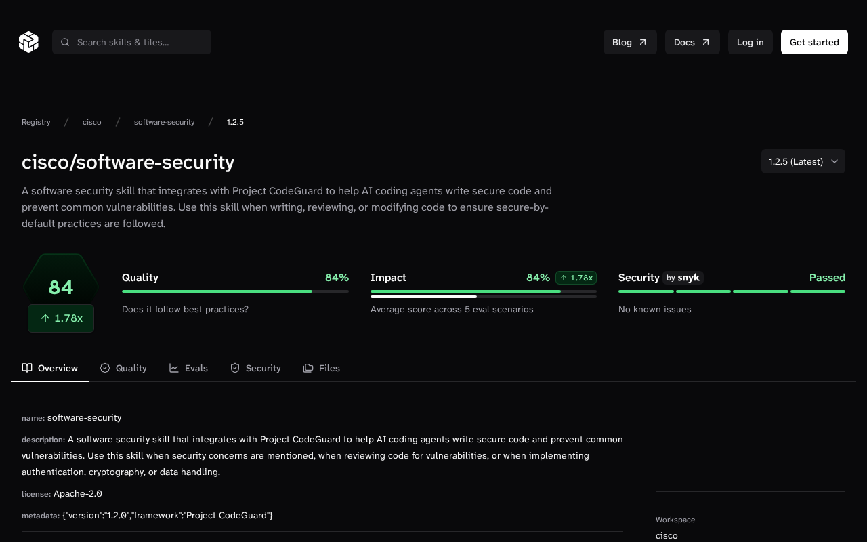Click the arrow icon beside Blog
The height and width of the screenshot is (542, 867).
coord(643,42)
